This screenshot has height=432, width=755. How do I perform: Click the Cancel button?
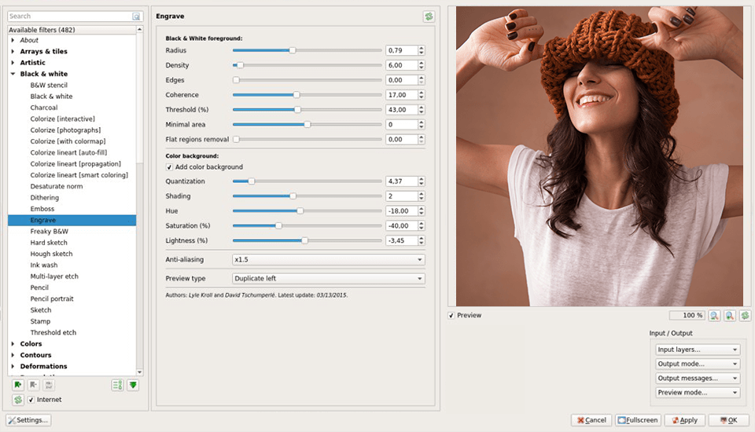click(x=591, y=420)
